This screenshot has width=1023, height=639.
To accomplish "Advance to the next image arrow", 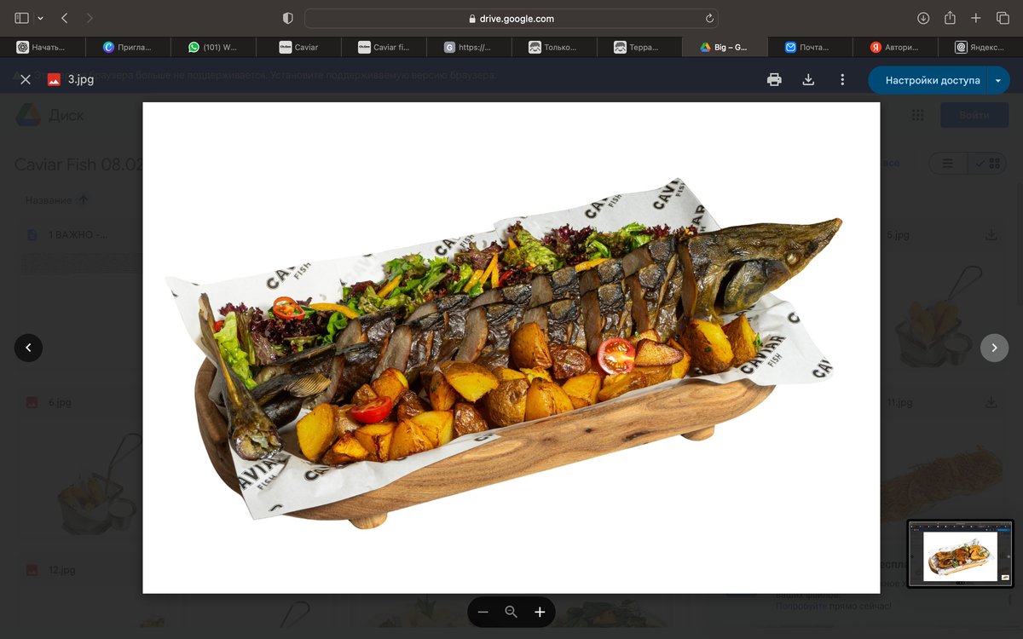I will click(994, 348).
